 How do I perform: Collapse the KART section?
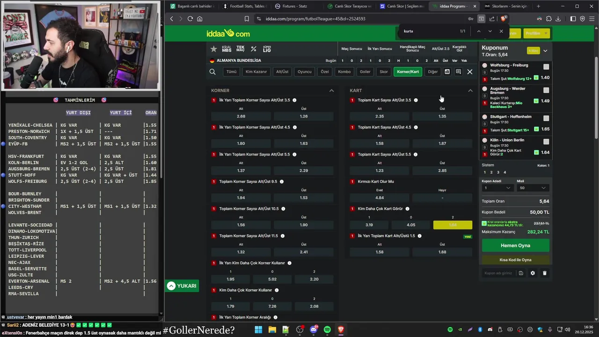pyautogui.click(x=470, y=90)
